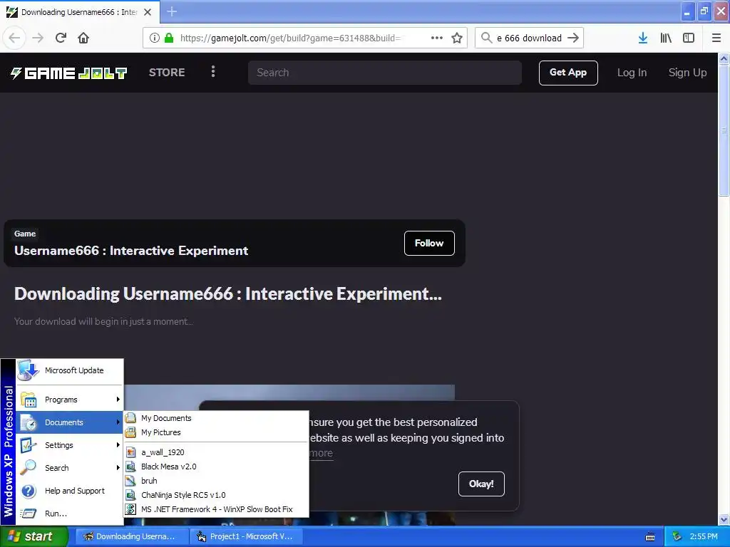Open MS .NET Framework 4 WinXP Slow Boot Fix
Screen dimensions: 730x547
pos(216,509)
